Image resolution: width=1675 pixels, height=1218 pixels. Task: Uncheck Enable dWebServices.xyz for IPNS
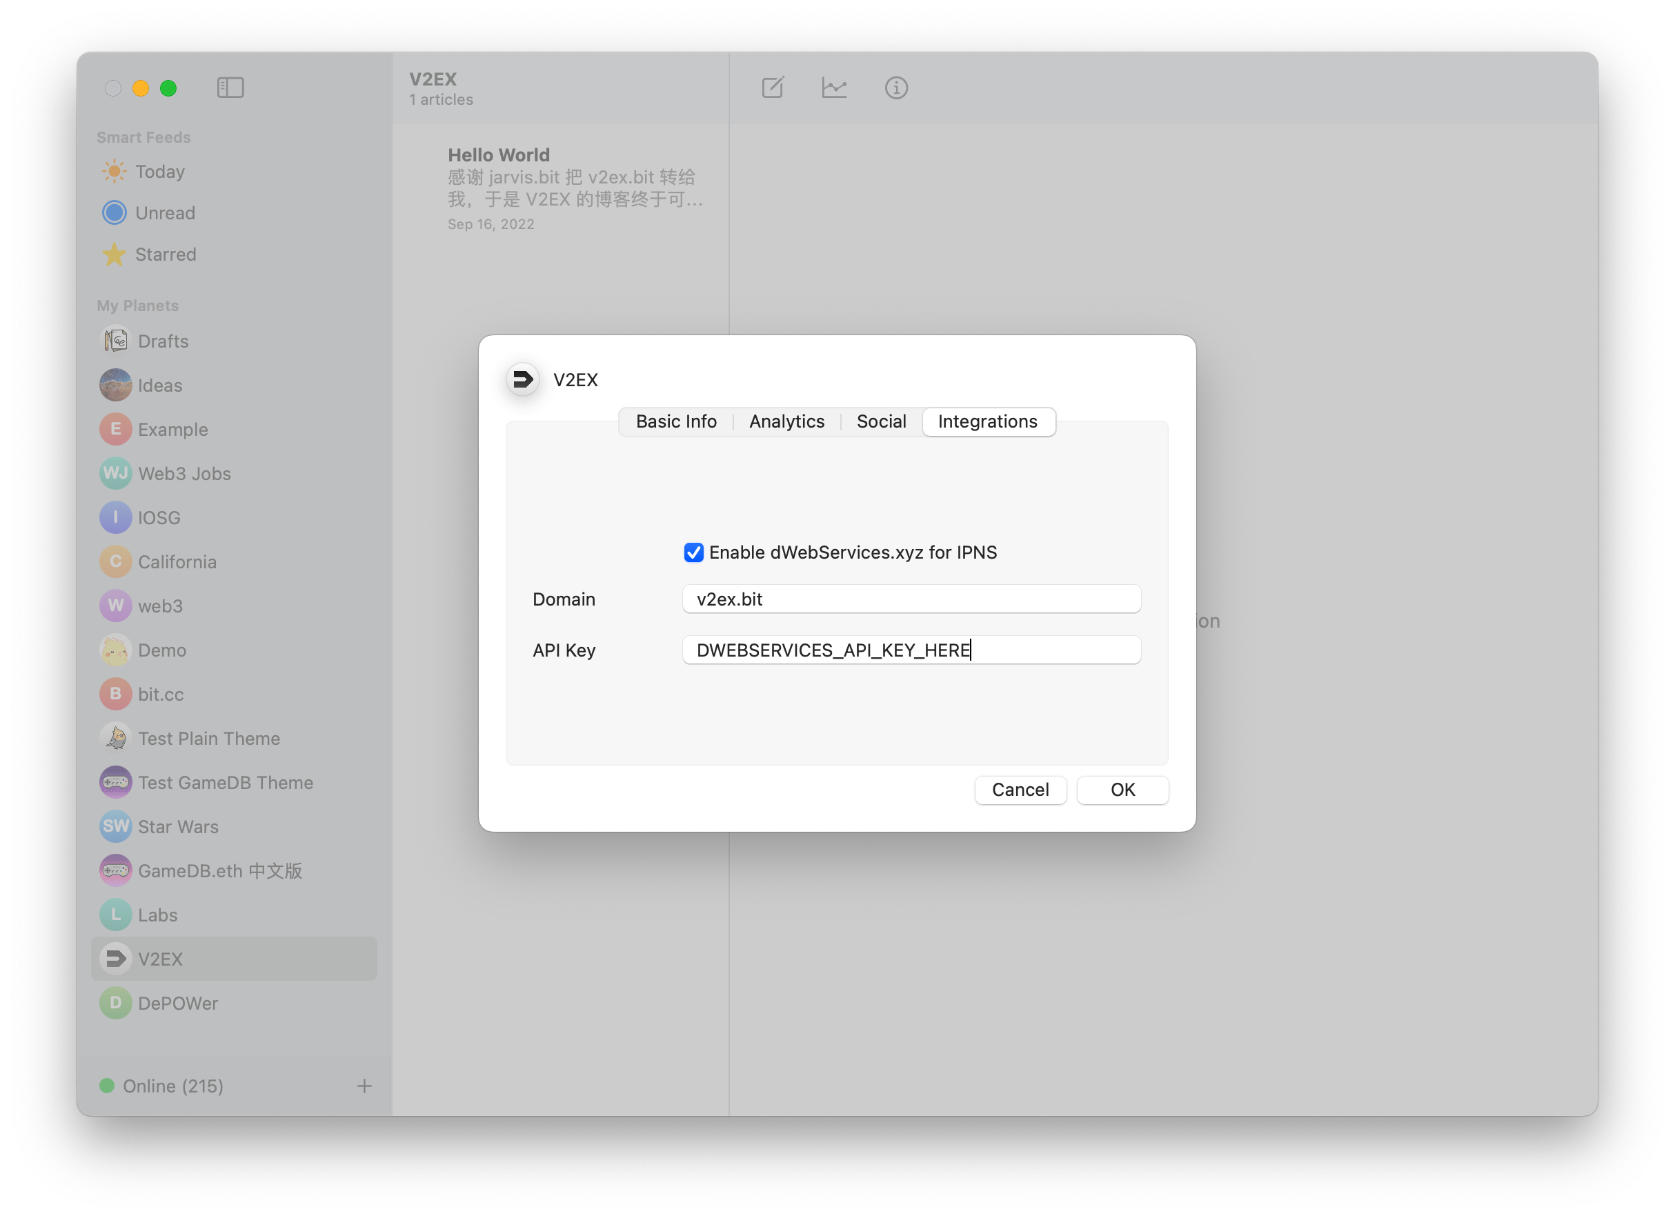point(693,552)
